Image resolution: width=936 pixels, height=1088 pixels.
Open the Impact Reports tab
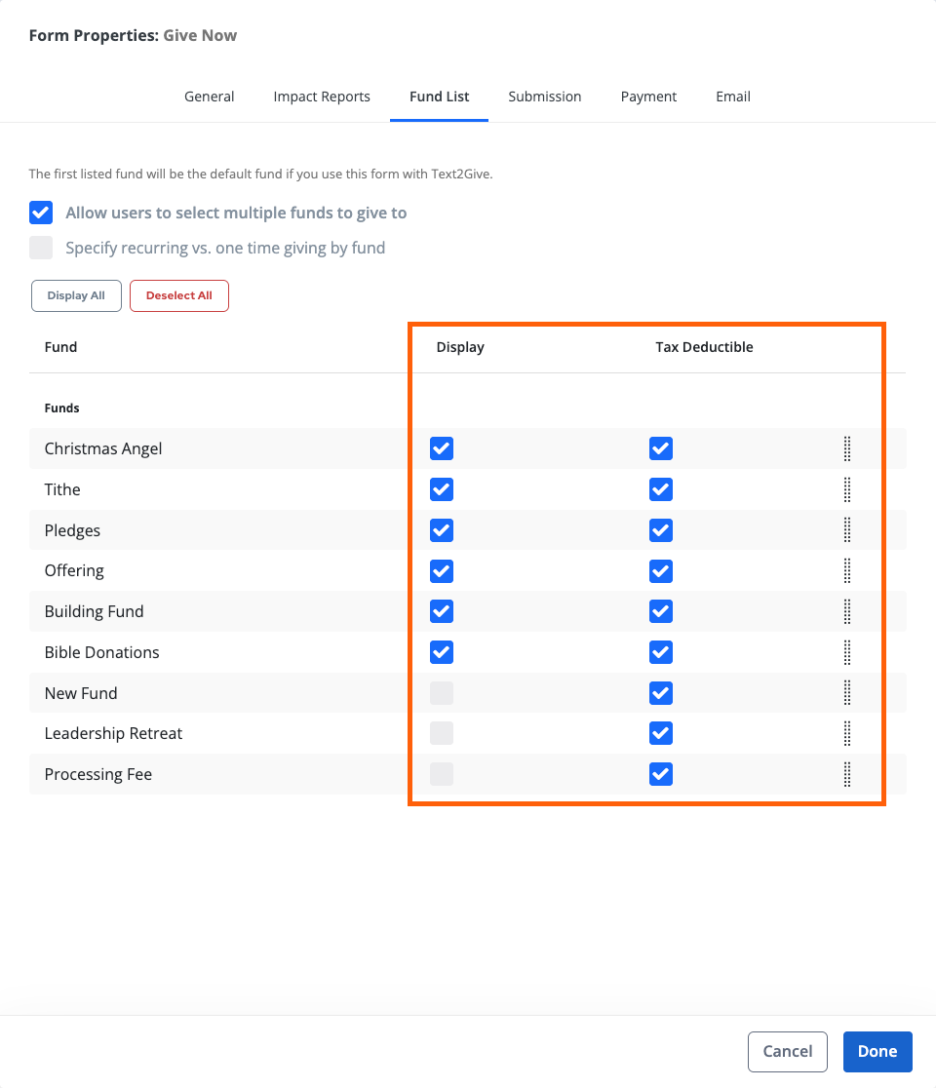[x=322, y=97]
